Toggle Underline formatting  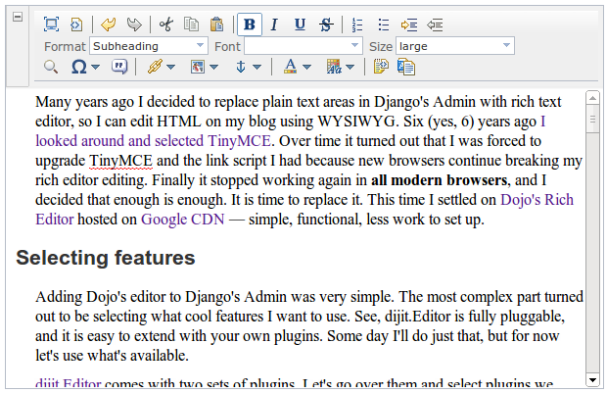pos(300,25)
